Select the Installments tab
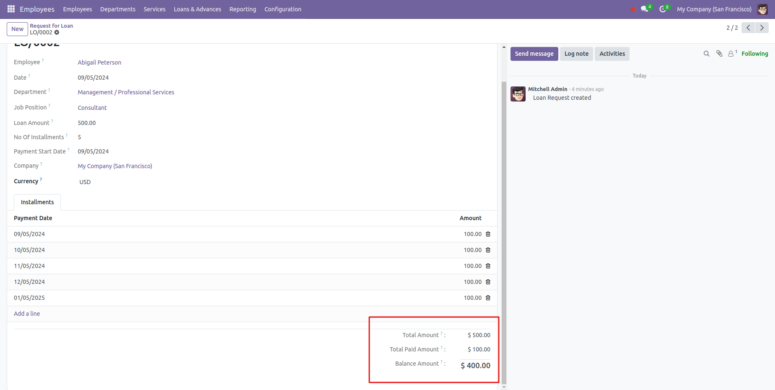The image size is (775, 390). click(37, 202)
